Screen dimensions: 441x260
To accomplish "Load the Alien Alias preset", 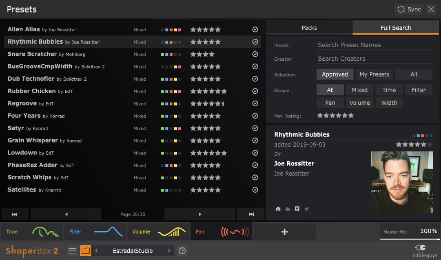I will coord(132,29).
